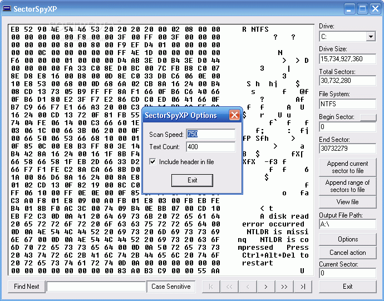
Task: Click 'mpressed Press' text in ASCII pane
Action: click(273, 248)
